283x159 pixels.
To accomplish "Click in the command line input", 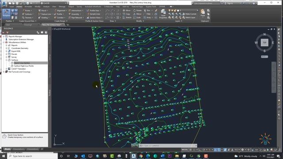I will (168, 145).
